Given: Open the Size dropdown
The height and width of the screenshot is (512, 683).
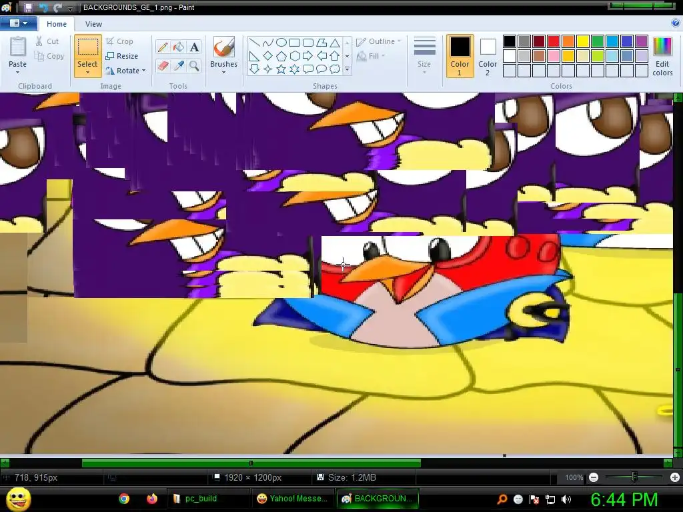Looking at the screenshot, I should [x=424, y=55].
